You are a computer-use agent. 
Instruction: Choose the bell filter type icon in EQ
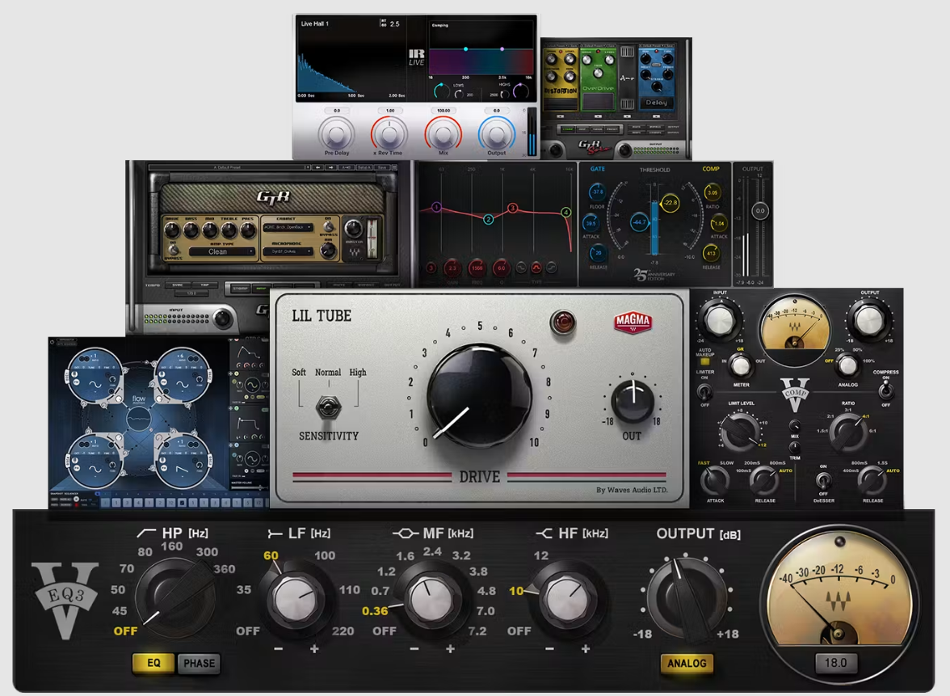pos(536,268)
